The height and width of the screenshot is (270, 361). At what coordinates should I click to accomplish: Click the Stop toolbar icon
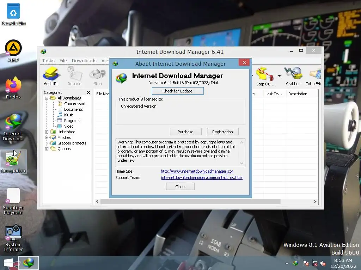(98, 76)
